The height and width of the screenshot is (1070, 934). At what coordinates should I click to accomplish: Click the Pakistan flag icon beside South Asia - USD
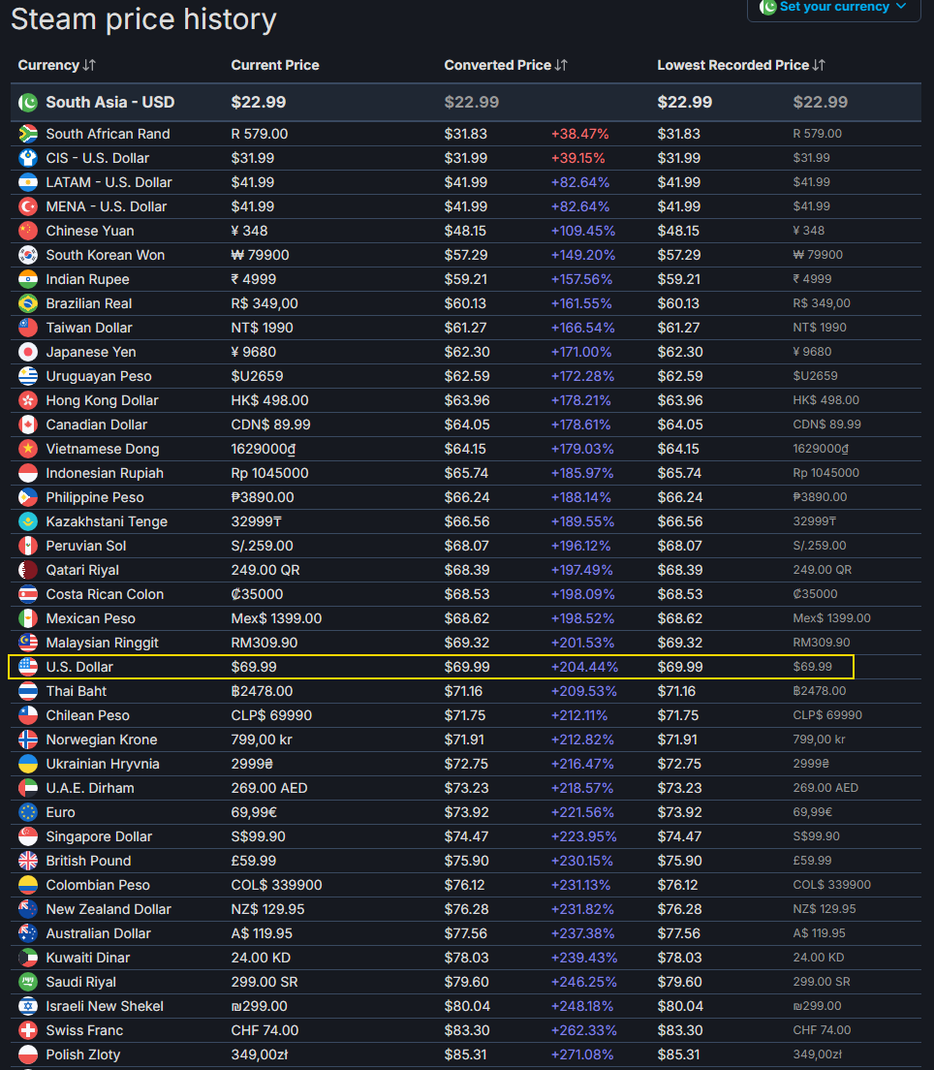tap(28, 103)
